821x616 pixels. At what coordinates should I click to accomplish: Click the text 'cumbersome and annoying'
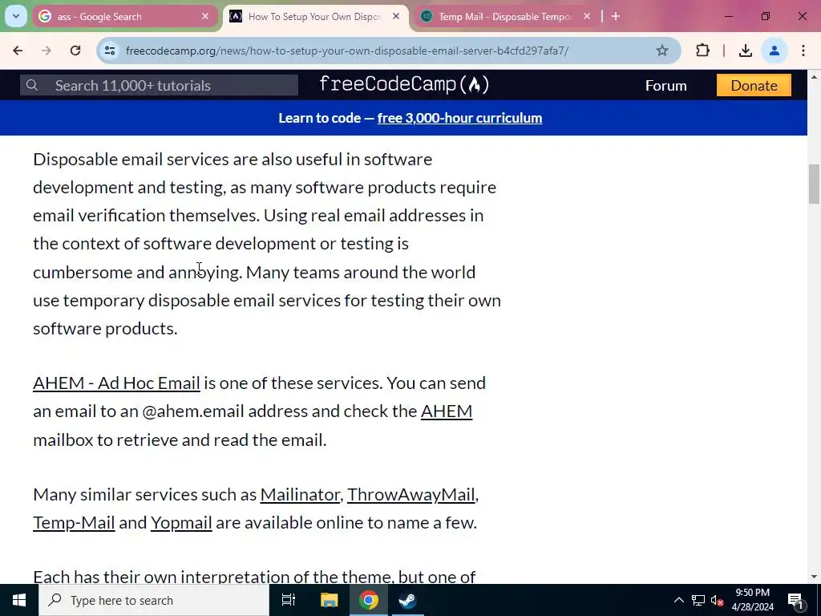pos(136,273)
